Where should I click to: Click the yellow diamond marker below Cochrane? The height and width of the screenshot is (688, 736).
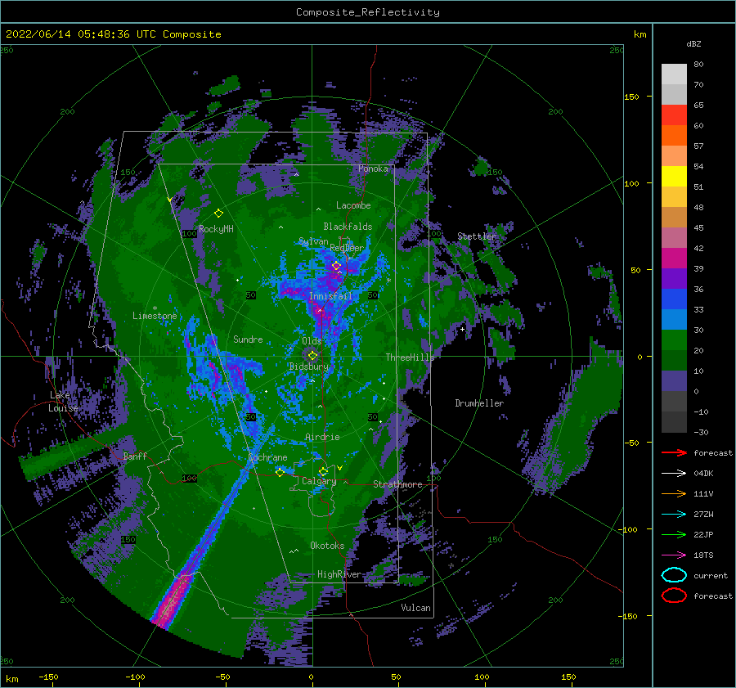tap(280, 473)
